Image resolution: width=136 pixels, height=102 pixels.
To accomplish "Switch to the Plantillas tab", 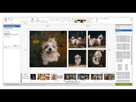I will [124, 30].
